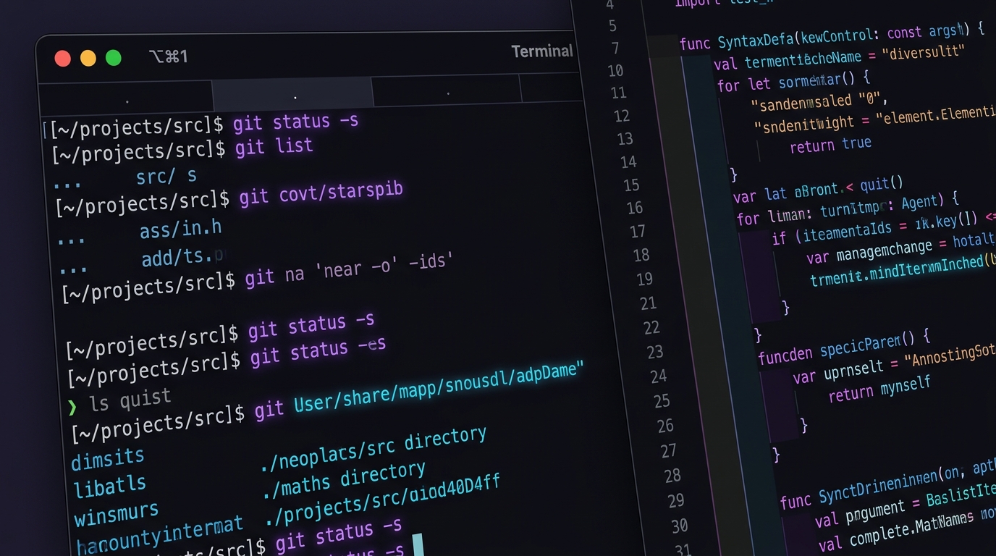Select the 'Terminal' title label
This screenshot has width=996, height=556.
541,51
